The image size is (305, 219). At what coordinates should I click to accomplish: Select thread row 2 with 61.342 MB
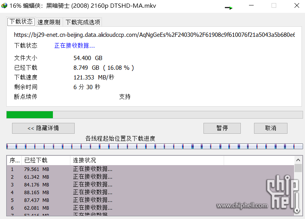(151, 177)
